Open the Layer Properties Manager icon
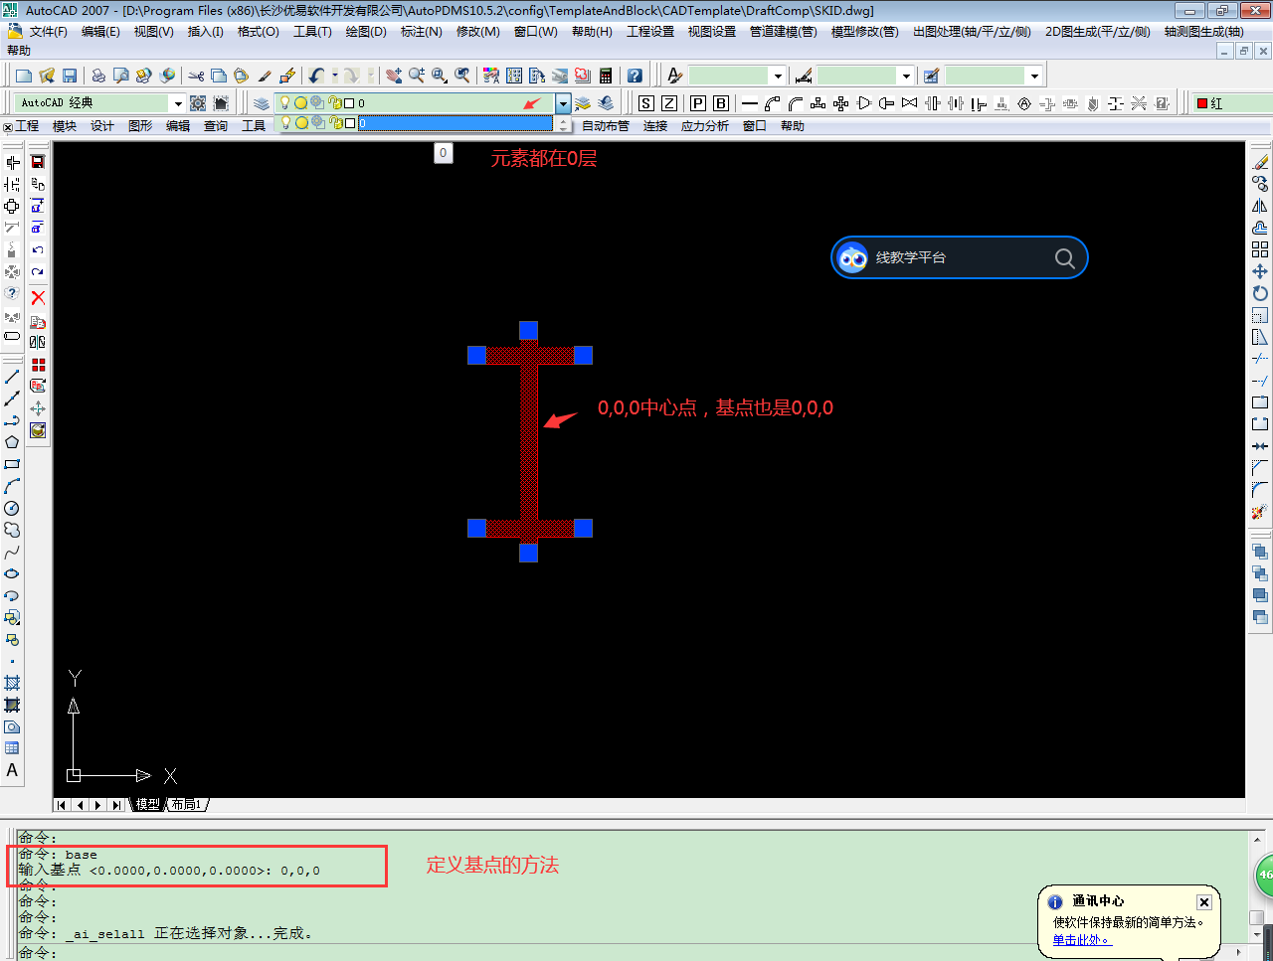This screenshot has height=961, width=1273. (262, 103)
